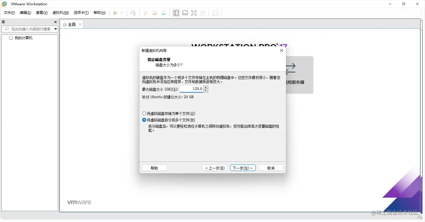Click the console view icon on toolbar
The width and height of the screenshot is (425, 222).
(215, 13)
